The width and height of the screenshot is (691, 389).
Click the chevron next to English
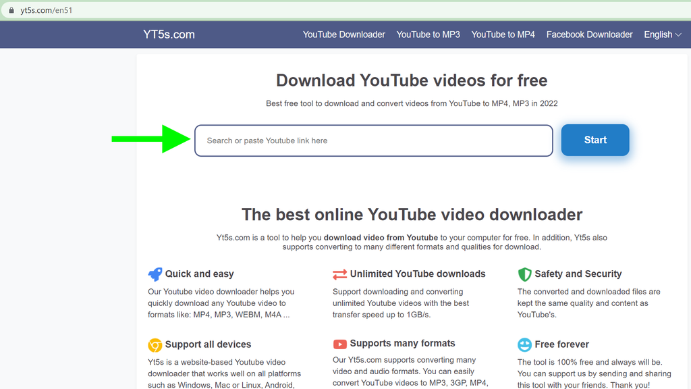678,35
